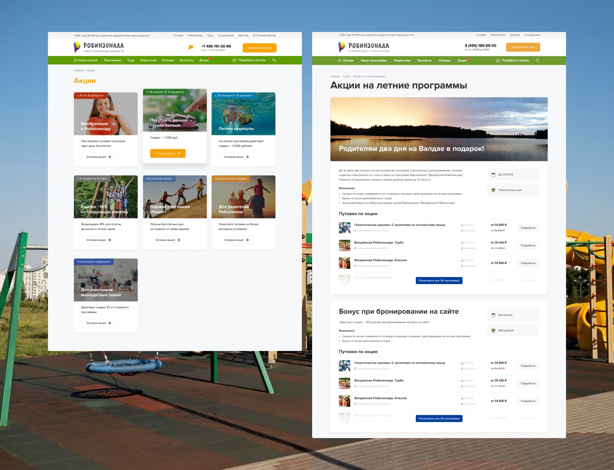
Task: Click Подробнее for Валдайская Робинзонада. Турбо in first list
Action: 528,245
